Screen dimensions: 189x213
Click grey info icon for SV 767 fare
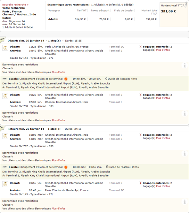click(185, 154)
